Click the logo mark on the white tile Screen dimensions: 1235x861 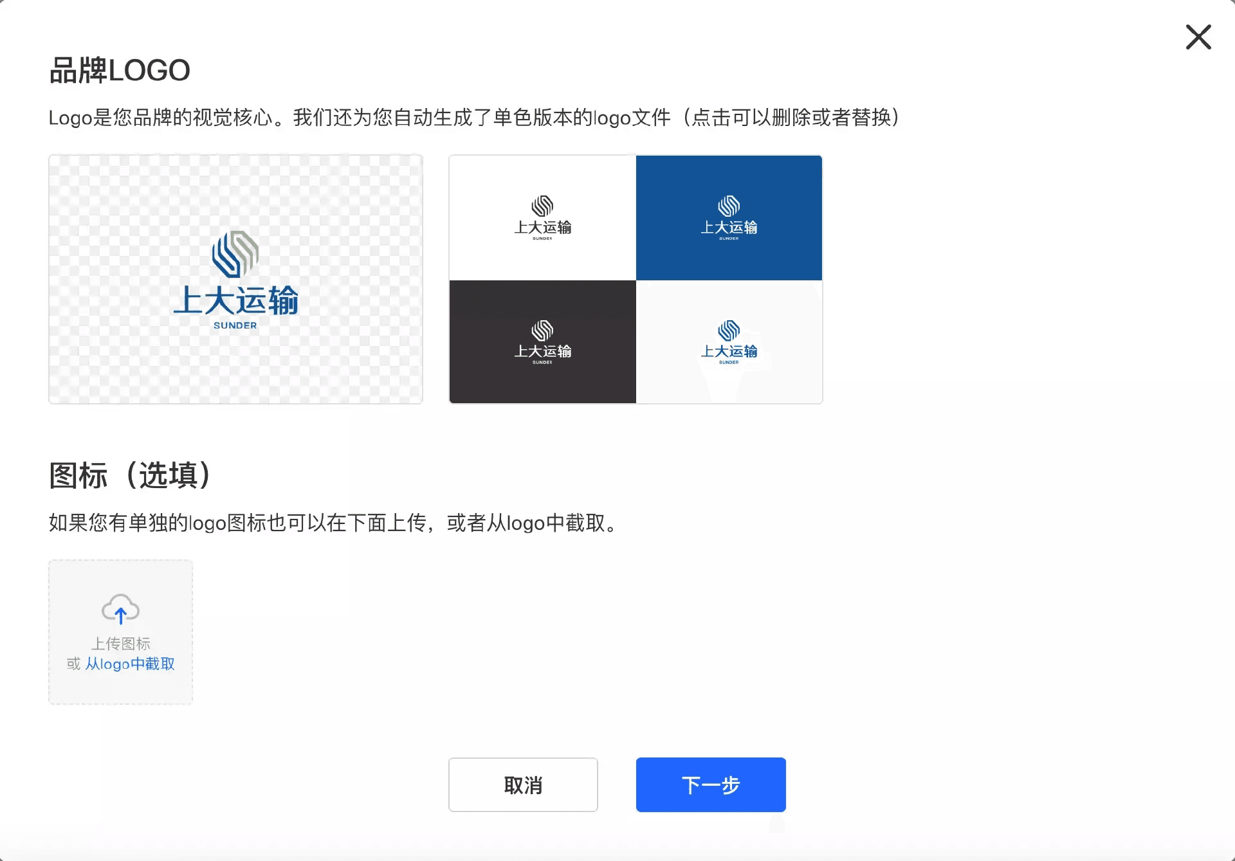[x=542, y=207]
